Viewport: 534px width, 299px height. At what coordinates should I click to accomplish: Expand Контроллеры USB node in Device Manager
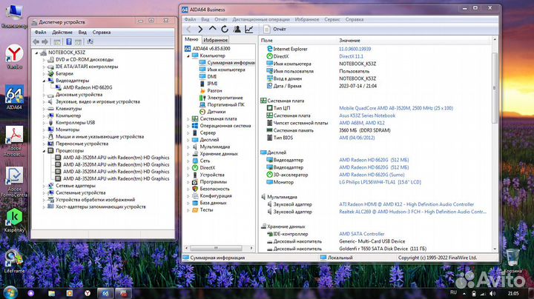click(44, 123)
